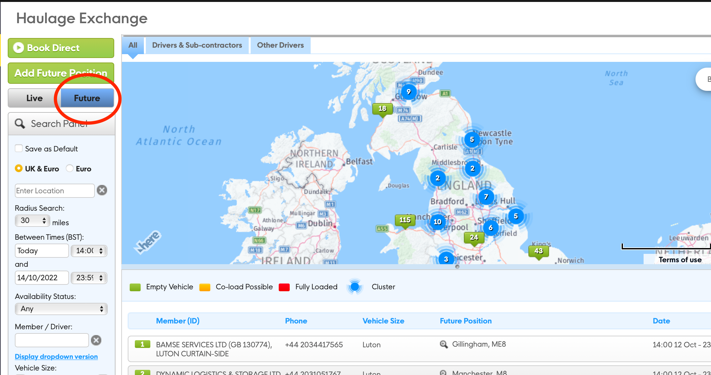The image size is (711, 375).
Task: Tick the Save as Default checkbox
Action: [19, 148]
